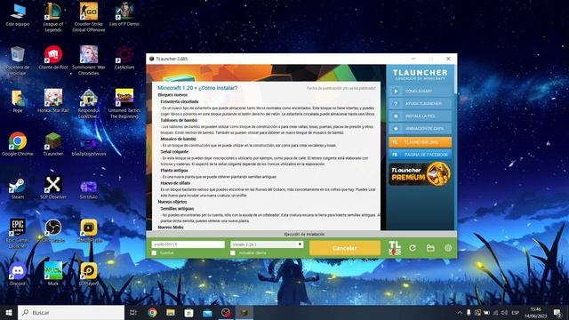The width and height of the screenshot is (569, 320).
Task: Select Respondus LockDown desktop icon
Action: [89, 104]
